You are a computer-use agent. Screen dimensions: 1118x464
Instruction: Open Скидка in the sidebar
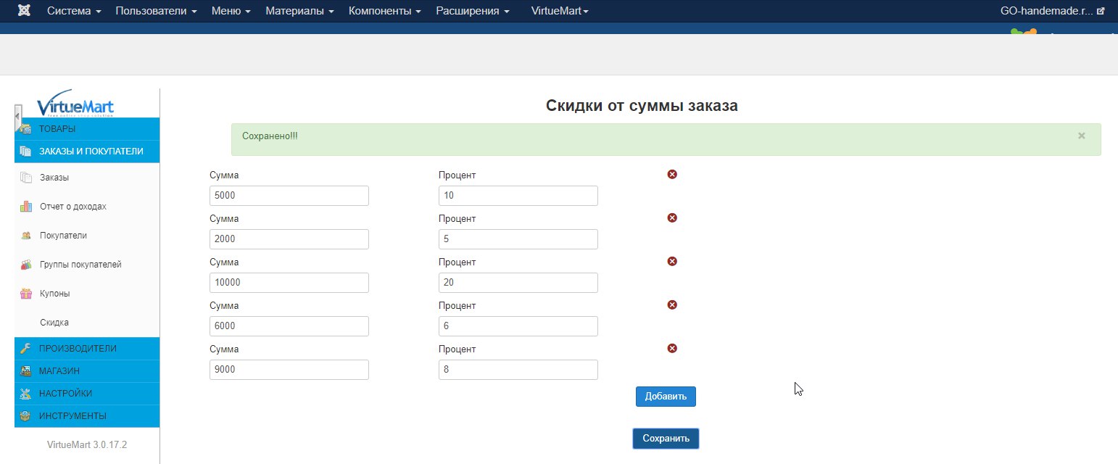pyautogui.click(x=54, y=323)
